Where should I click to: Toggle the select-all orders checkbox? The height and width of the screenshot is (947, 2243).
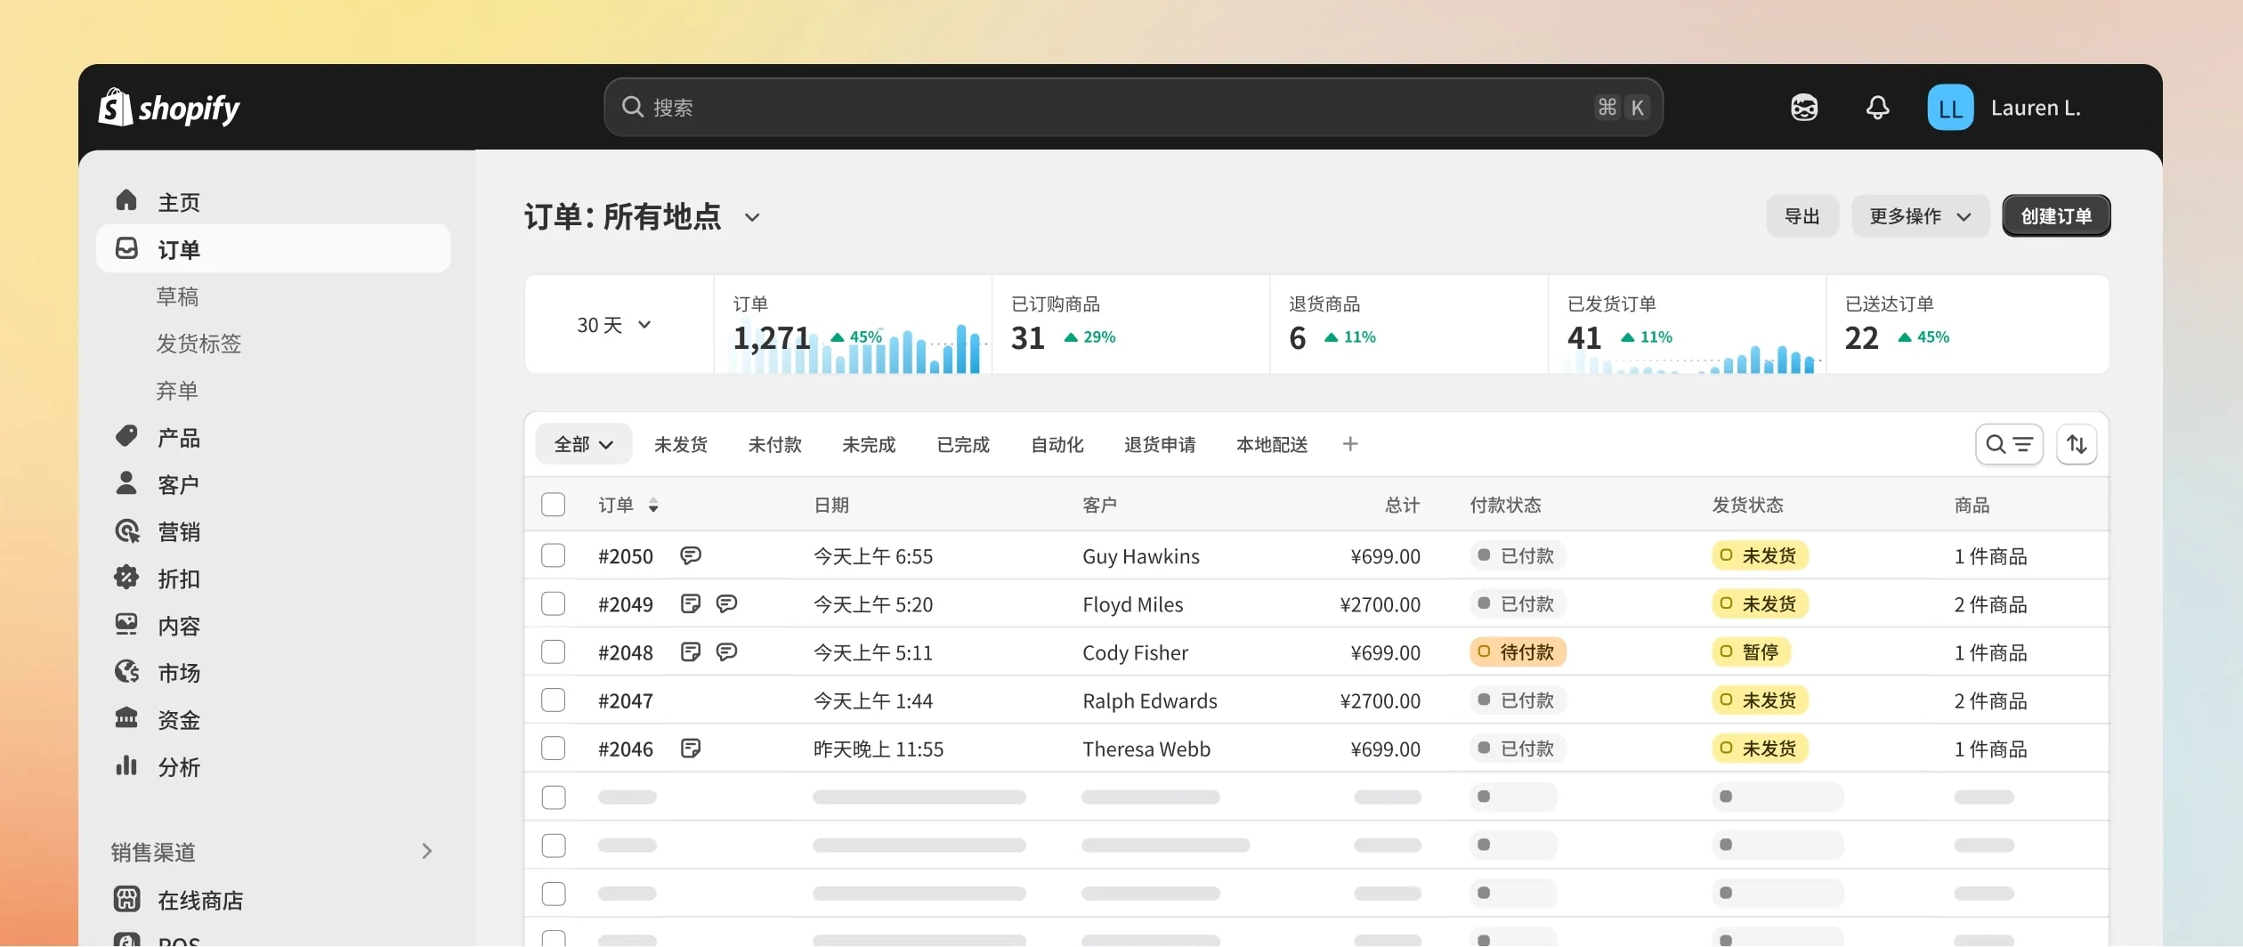(554, 505)
